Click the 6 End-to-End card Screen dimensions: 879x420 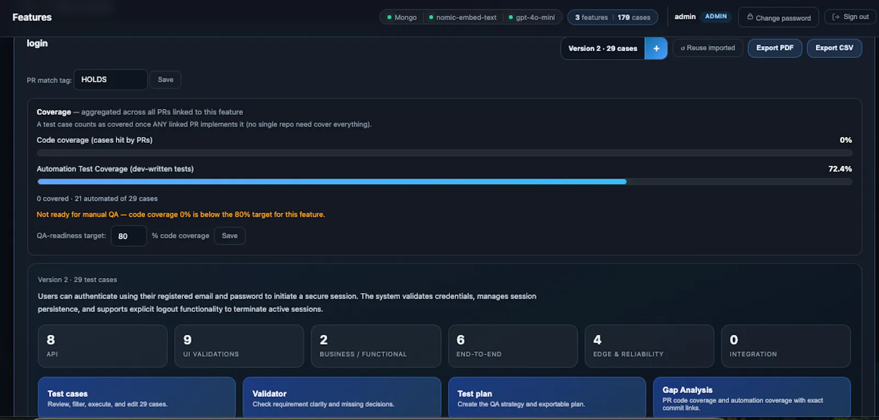click(x=513, y=346)
